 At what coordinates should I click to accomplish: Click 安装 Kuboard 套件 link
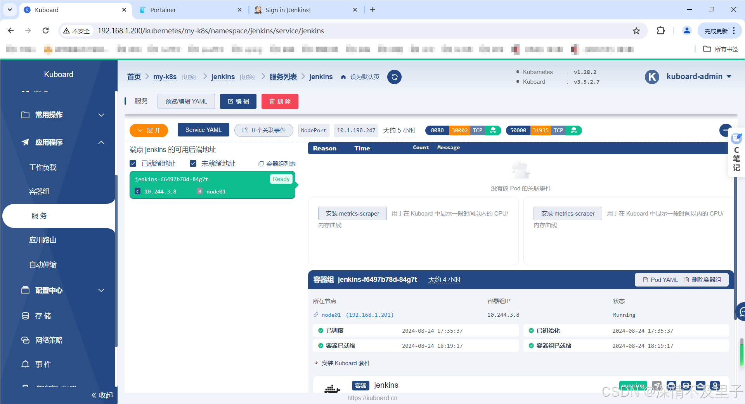342,363
